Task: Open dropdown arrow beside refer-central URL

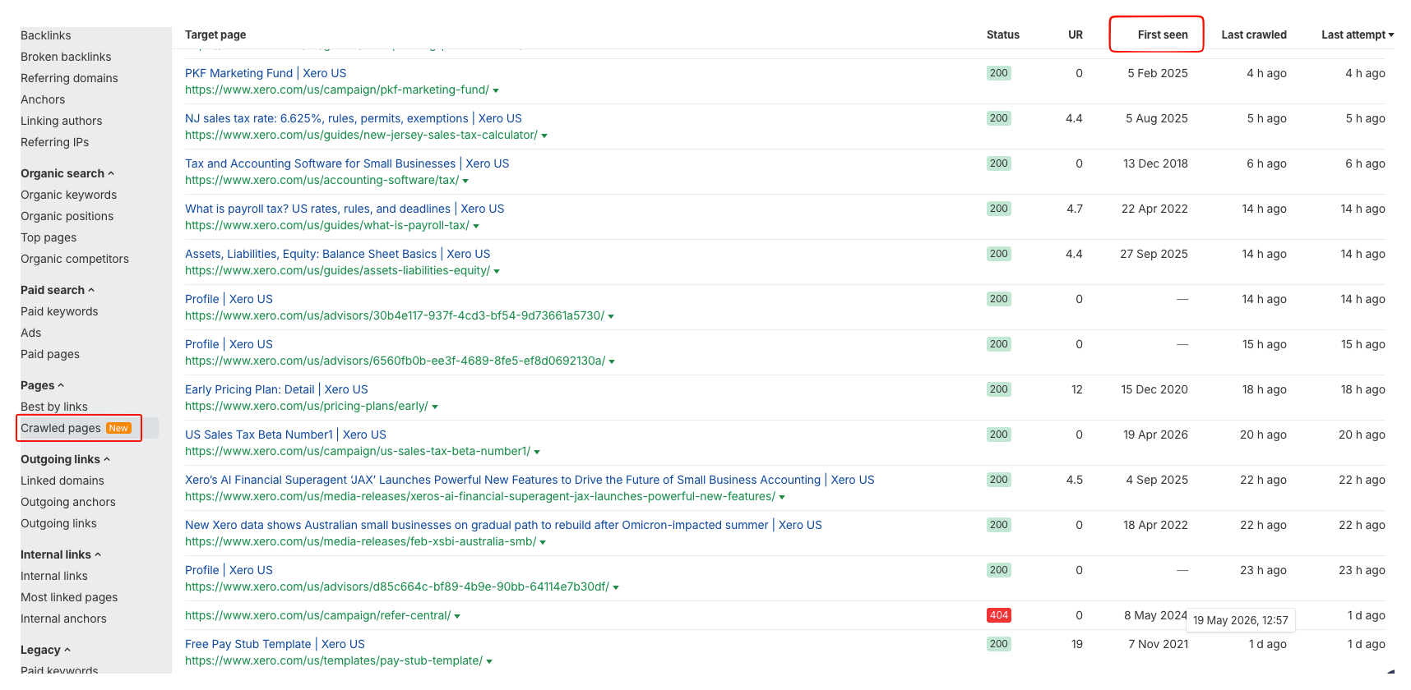Action: click(457, 616)
